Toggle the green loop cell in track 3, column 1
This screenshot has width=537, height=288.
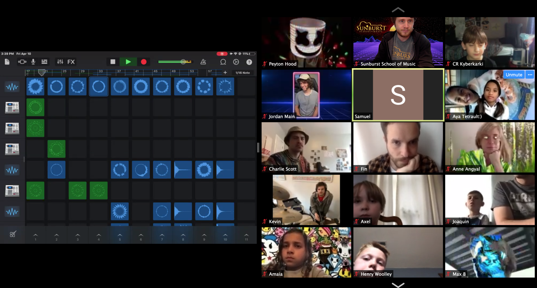(x=35, y=128)
